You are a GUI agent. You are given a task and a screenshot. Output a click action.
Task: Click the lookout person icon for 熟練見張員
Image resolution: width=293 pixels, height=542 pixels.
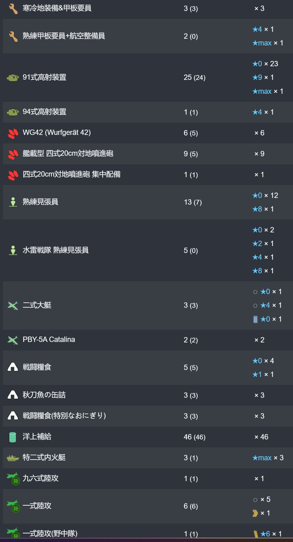[13, 202]
